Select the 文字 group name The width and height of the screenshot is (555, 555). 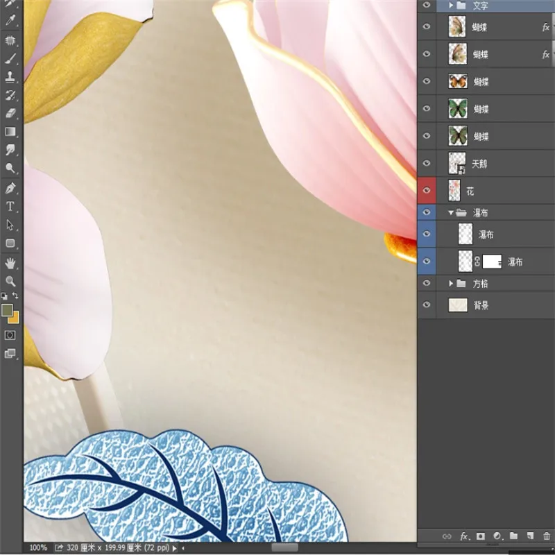click(480, 6)
